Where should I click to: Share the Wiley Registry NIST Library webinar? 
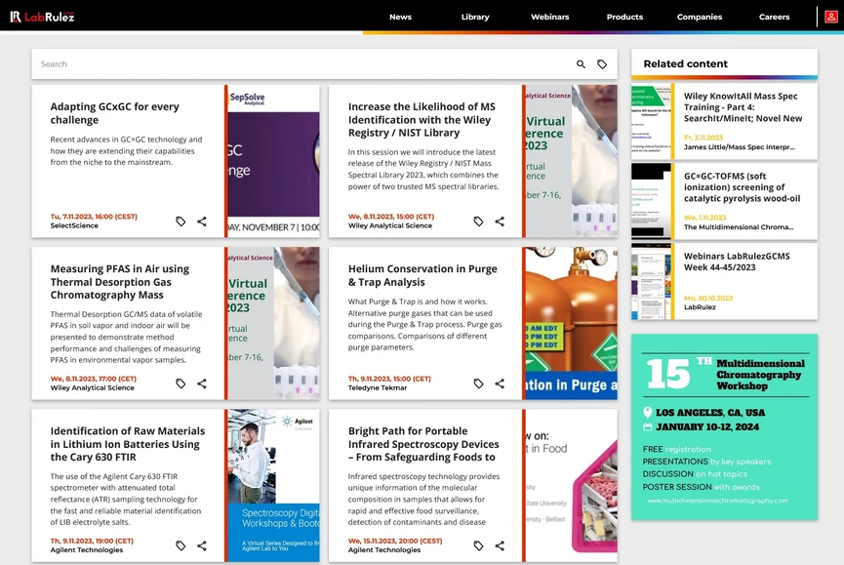click(x=500, y=222)
